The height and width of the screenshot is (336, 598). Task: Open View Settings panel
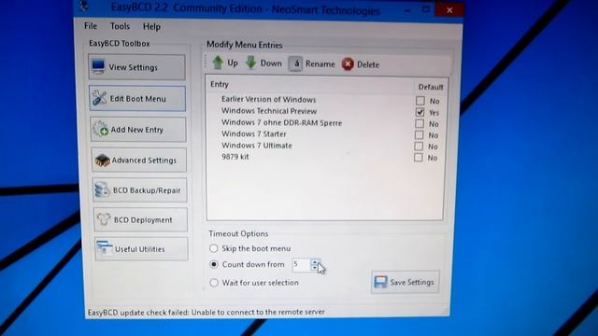pyautogui.click(x=137, y=67)
